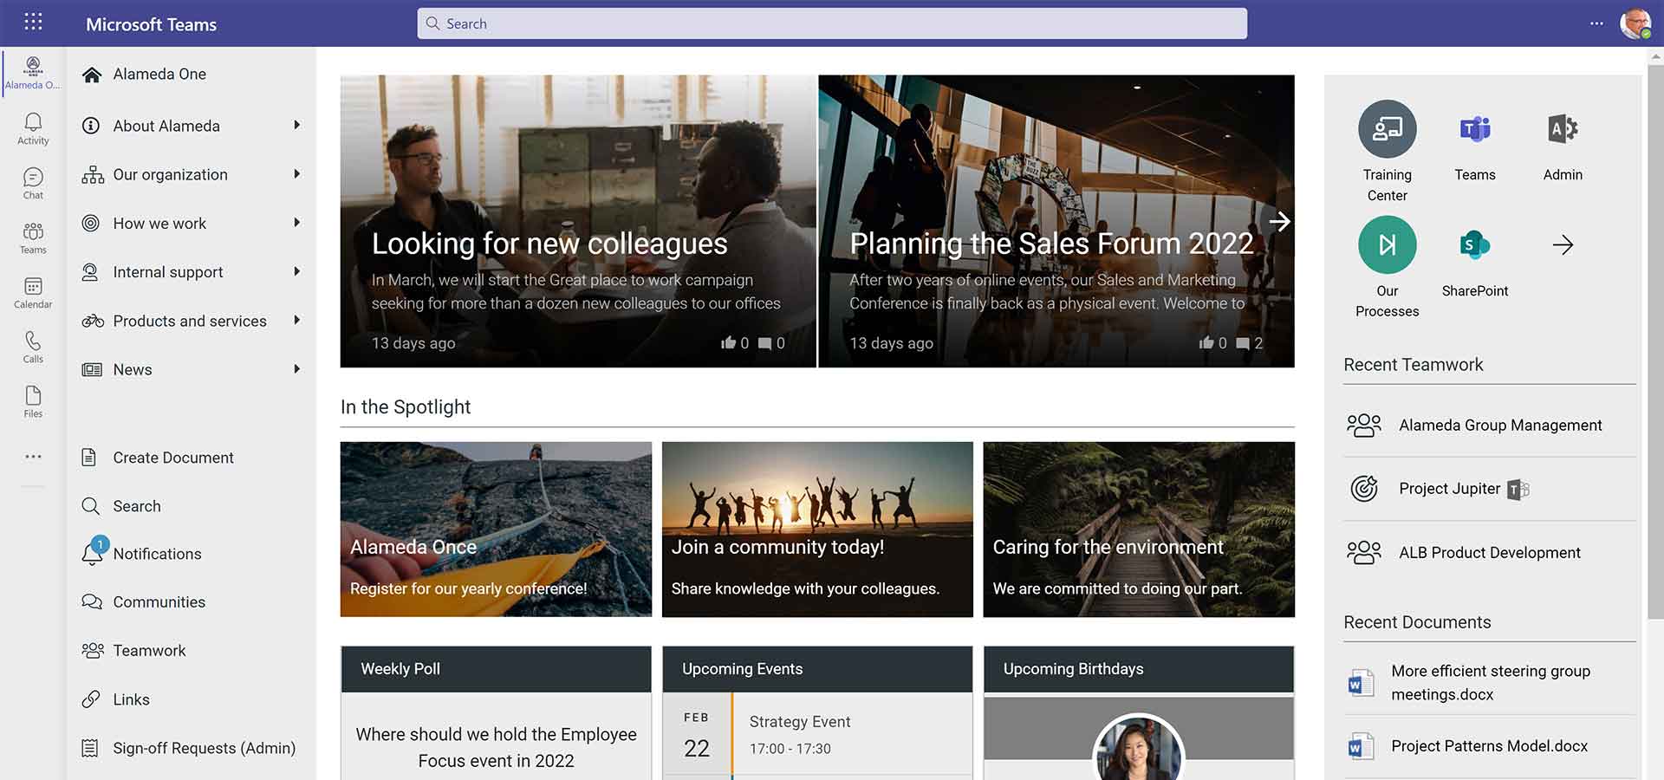Image resolution: width=1664 pixels, height=780 pixels.
Task: Click Create Document in the sidebar
Action: pyautogui.click(x=173, y=458)
